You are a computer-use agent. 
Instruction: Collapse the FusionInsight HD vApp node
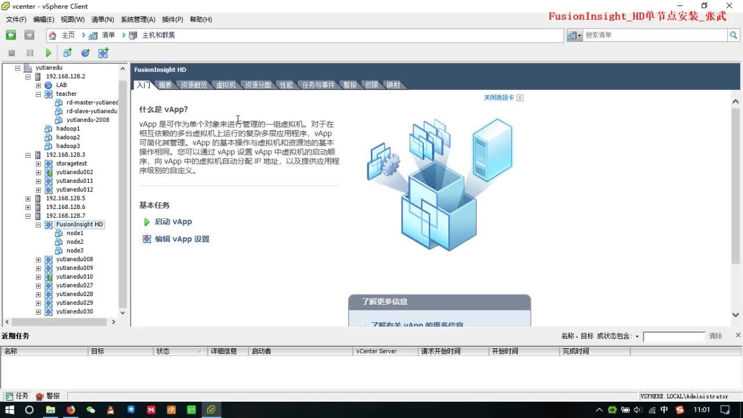click(38, 225)
